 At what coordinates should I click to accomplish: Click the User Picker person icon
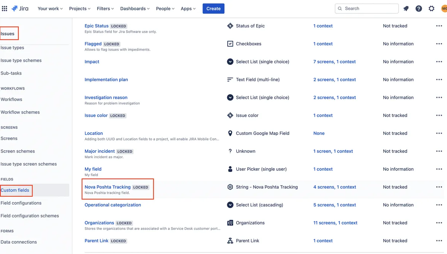pos(230,169)
